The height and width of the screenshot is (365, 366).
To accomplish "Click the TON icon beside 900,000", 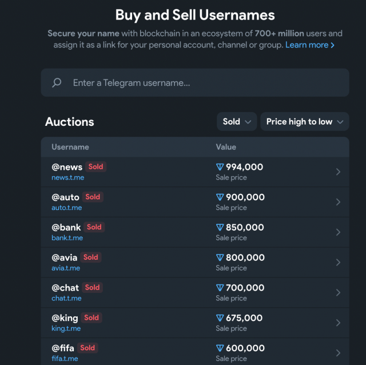I will pyautogui.click(x=220, y=197).
